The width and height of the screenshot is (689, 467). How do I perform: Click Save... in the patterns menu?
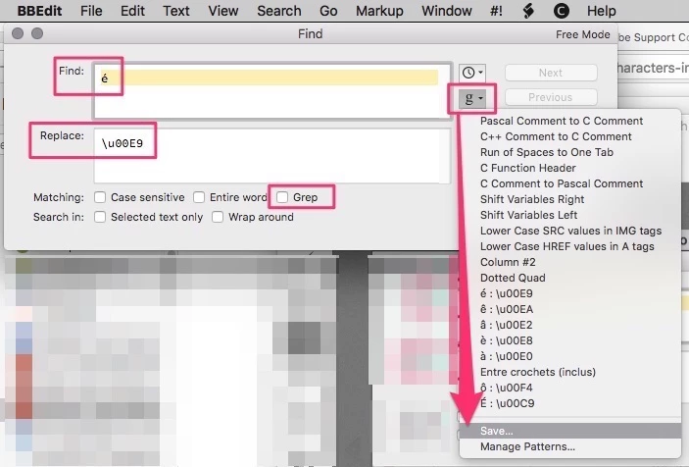[x=569, y=431]
